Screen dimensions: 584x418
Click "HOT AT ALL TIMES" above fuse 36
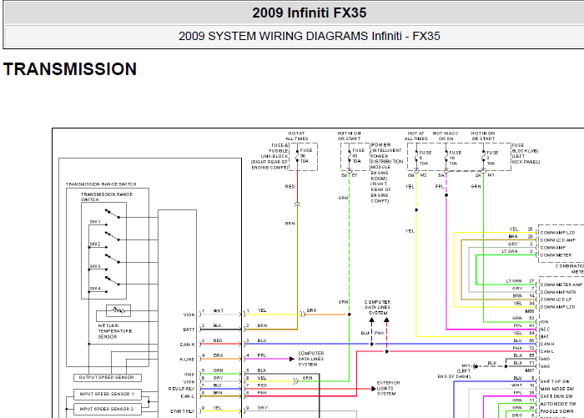[x=297, y=136]
